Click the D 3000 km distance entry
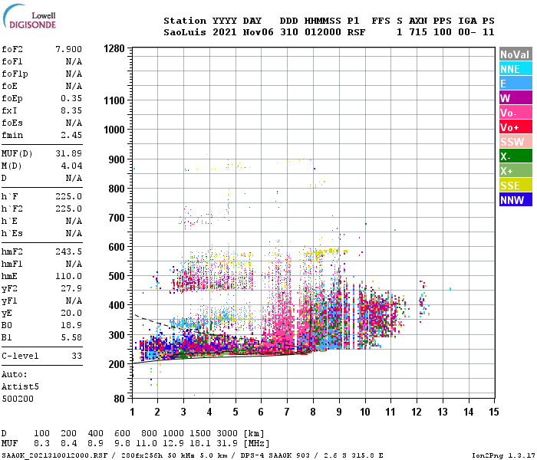This screenshot has width=537, height=460. point(227,434)
